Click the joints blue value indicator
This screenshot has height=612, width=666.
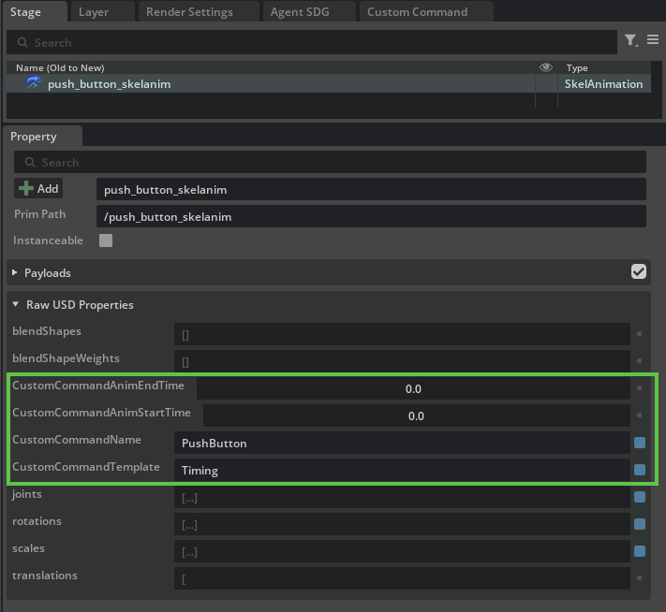(640, 497)
